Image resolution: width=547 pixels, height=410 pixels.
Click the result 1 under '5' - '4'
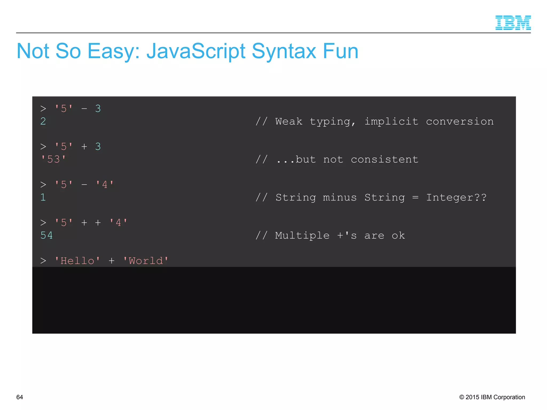click(x=43, y=198)
